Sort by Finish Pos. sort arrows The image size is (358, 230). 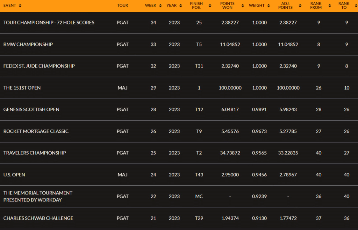[x=210, y=6]
